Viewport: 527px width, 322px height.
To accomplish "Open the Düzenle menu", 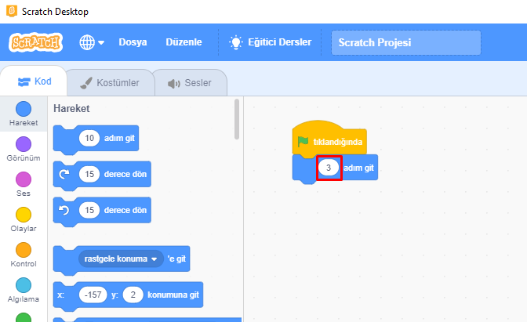I will coord(184,42).
